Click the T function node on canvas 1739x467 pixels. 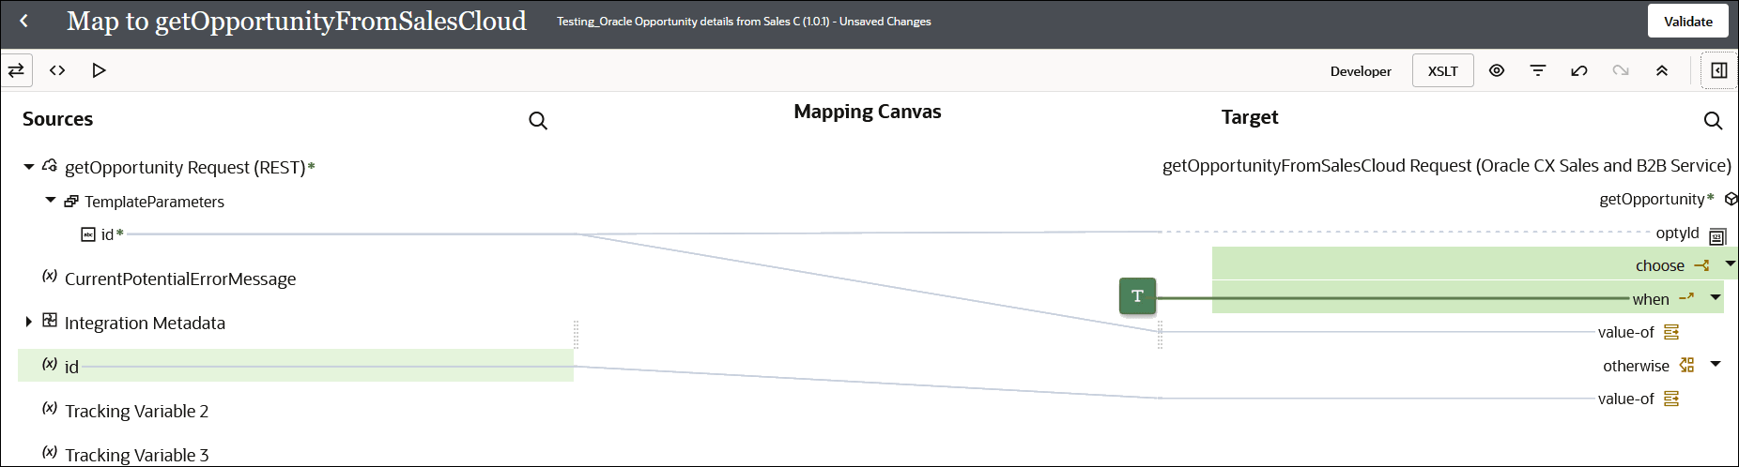(x=1137, y=296)
